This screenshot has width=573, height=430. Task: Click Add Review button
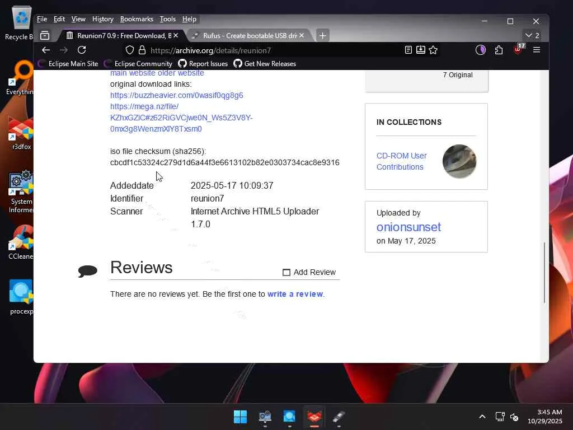coord(309,272)
